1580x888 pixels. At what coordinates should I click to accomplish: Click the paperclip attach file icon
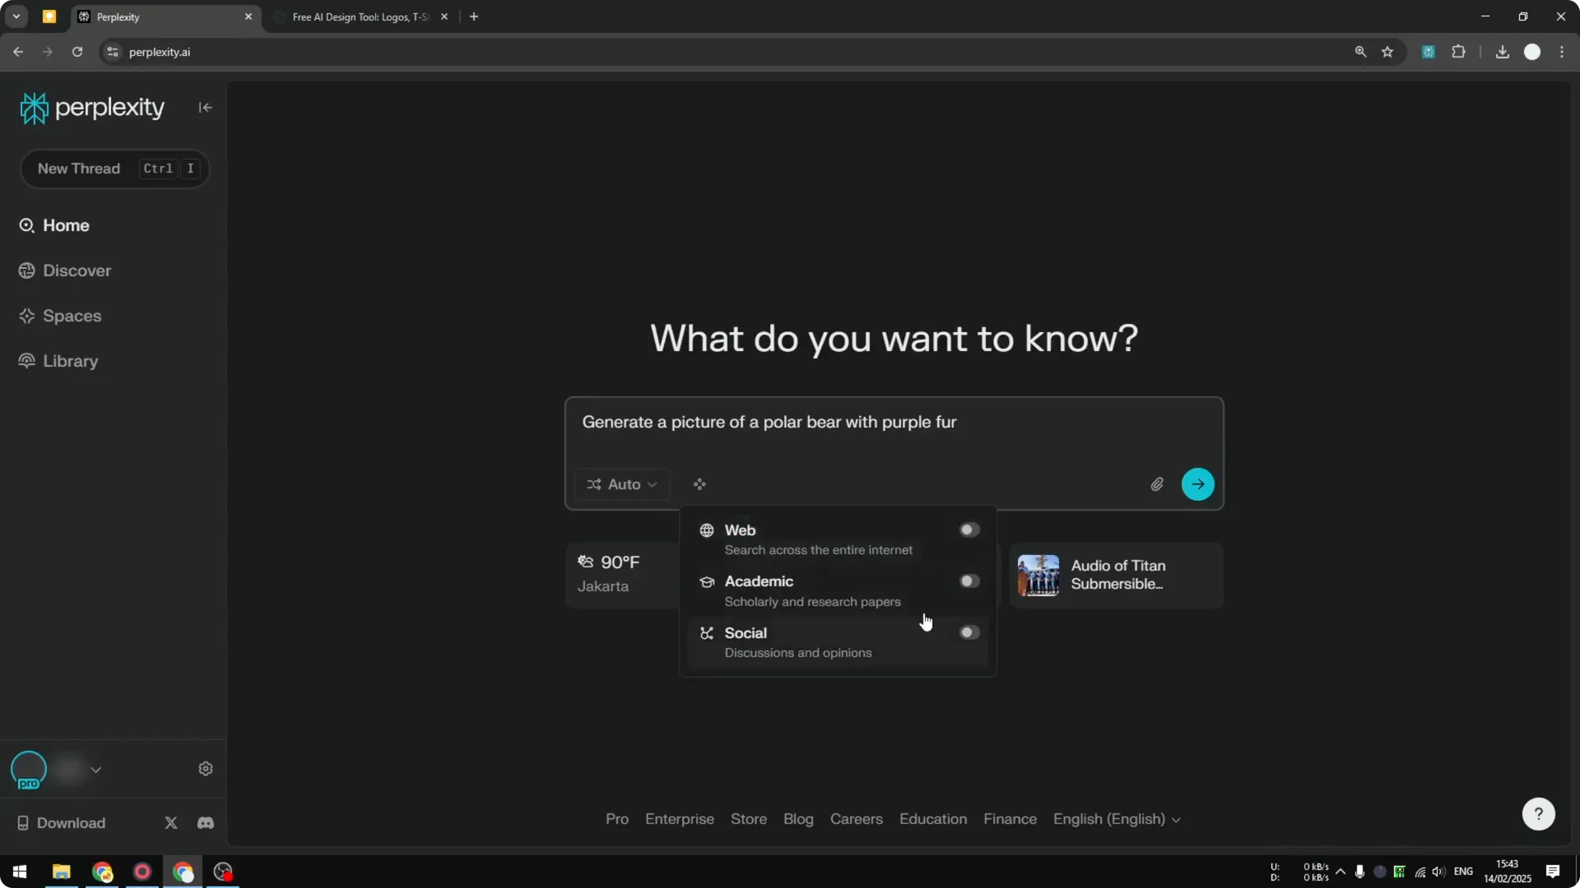[x=1156, y=483]
